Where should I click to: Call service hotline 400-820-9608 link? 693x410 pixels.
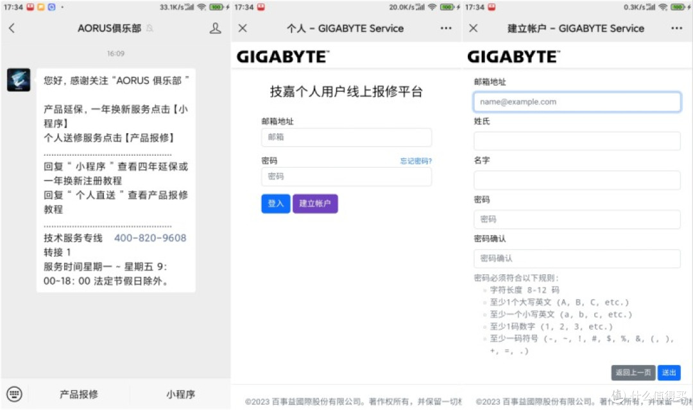click(x=150, y=238)
